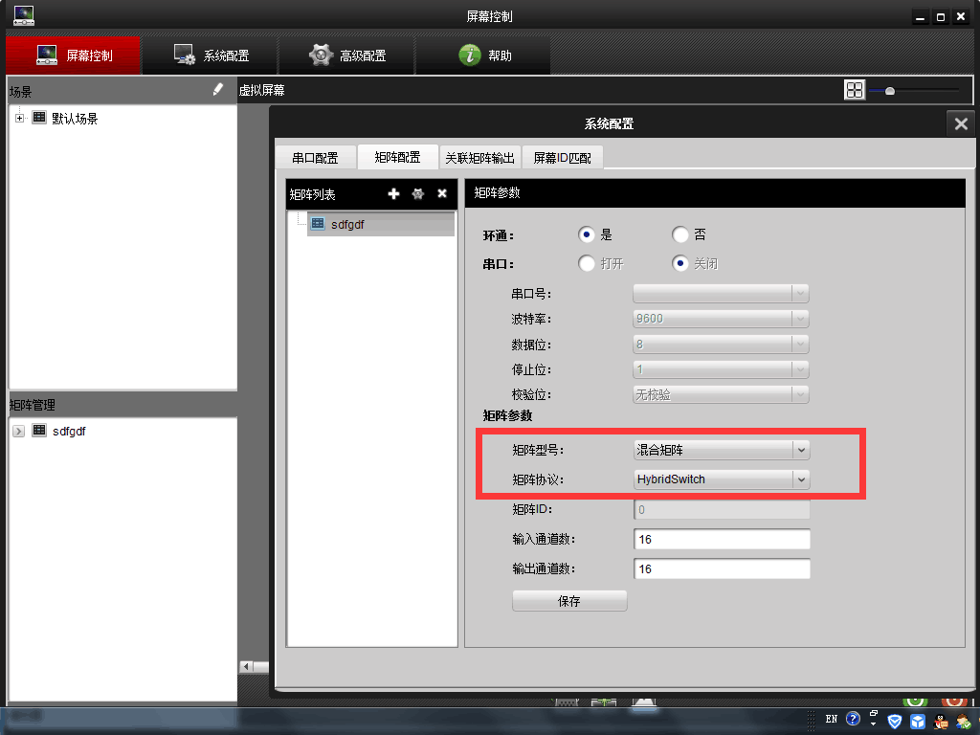
Task: Click the blue help question mark in system tray
Action: point(853,719)
